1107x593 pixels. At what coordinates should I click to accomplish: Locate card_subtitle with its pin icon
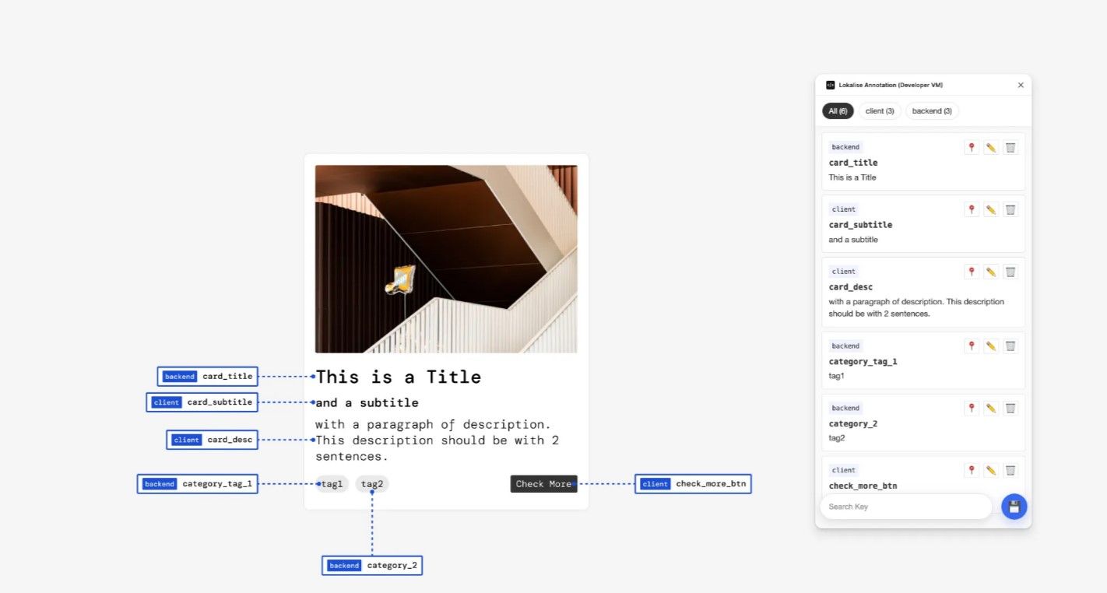coord(972,209)
